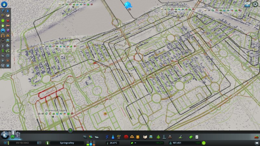260x146 pixels.
Task: Open the Healthcare red cross menu
Action: [126, 137]
